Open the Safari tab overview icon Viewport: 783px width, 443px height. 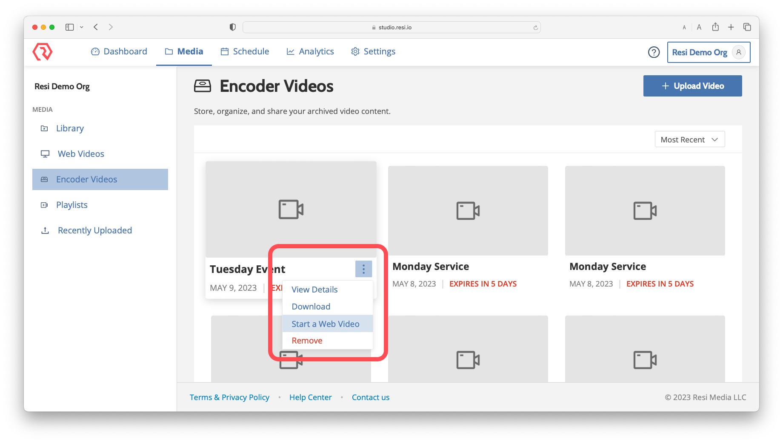(x=747, y=27)
